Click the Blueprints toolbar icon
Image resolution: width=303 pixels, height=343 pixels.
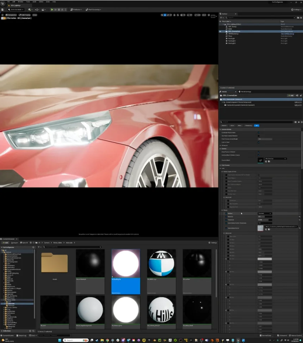click(x=37, y=10)
